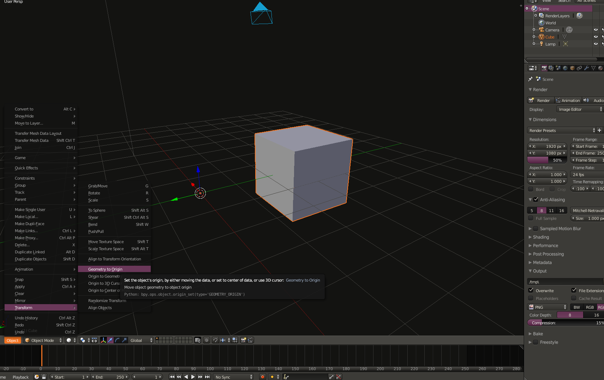Select the BW color mode button

click(576, 307)
